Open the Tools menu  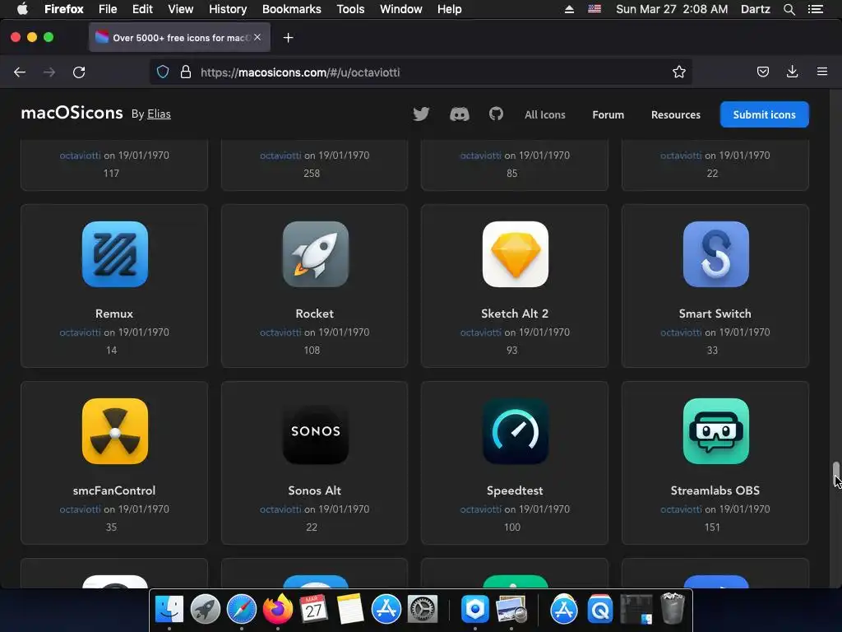pyautogui.click(x=350, y=9)
